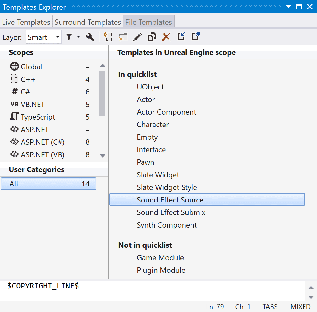Select Slate Widget Style template
This screenshot has height=312, width=317.
(x=167, y=187)
